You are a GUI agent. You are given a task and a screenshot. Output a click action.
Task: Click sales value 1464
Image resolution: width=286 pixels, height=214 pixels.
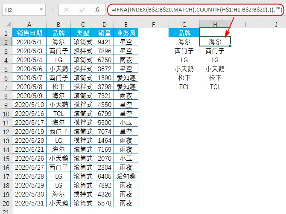pyautogui.click(x=104, y=140)
